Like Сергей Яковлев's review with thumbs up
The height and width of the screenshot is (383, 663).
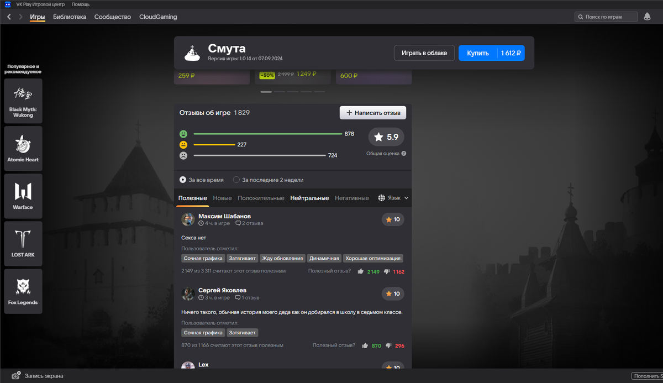coord(365,345)
